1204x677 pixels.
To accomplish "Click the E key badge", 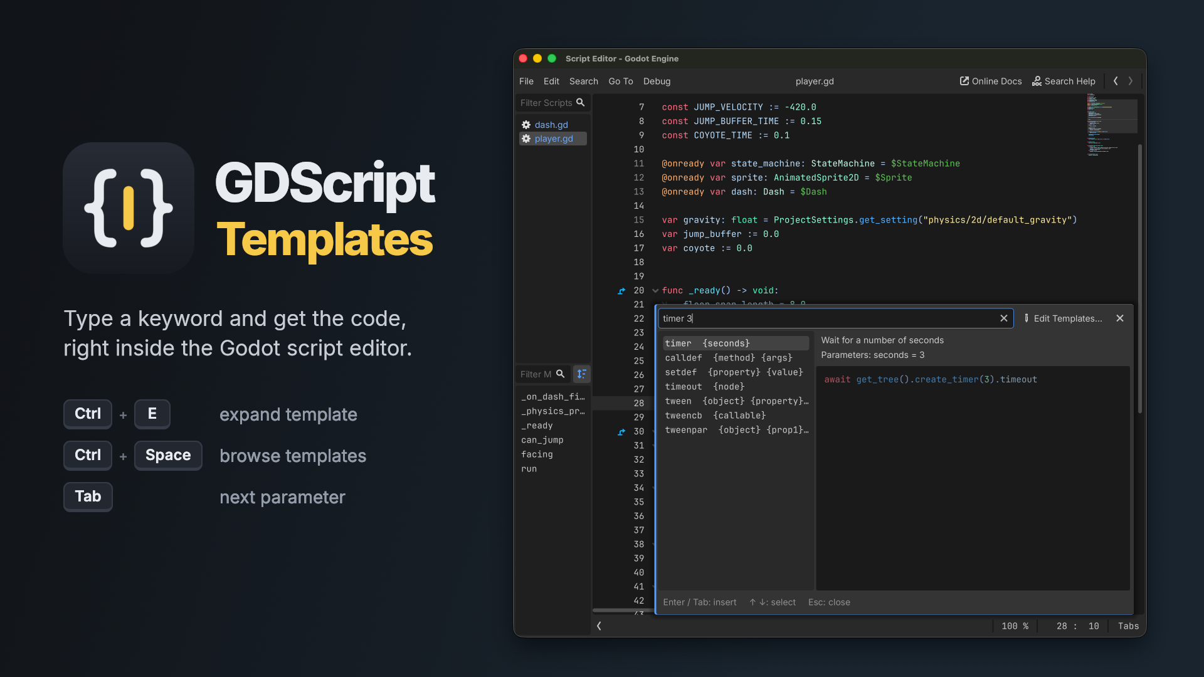I will pyautogui.click(x=152, y=414).
